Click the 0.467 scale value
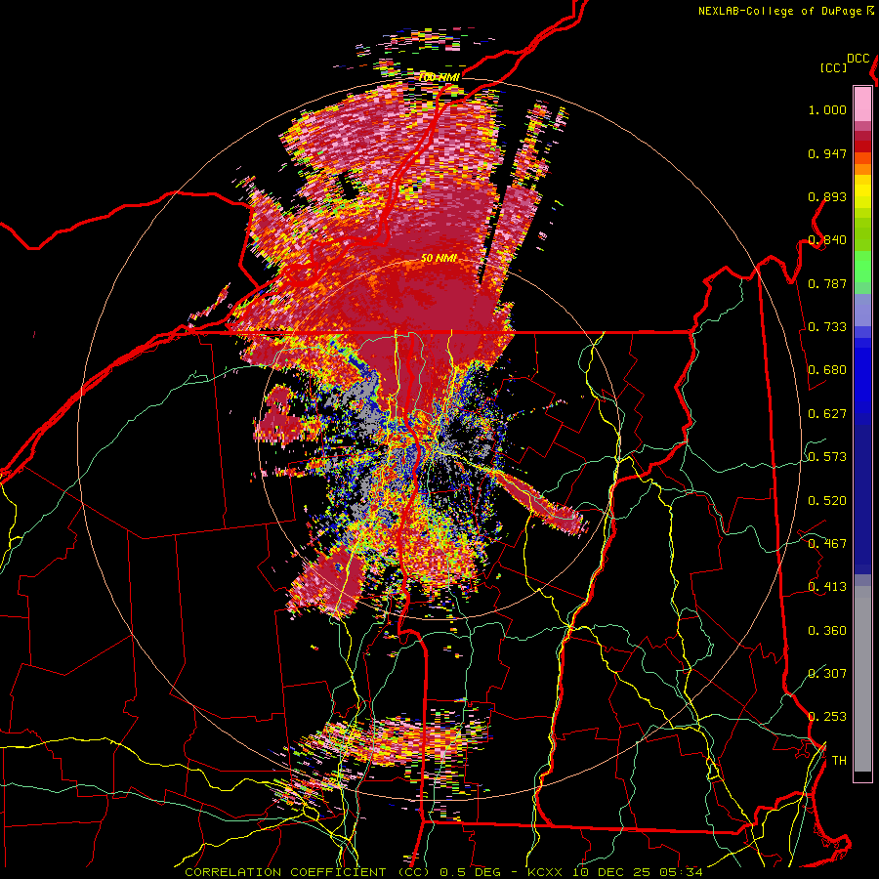 [x=827, y=544]
